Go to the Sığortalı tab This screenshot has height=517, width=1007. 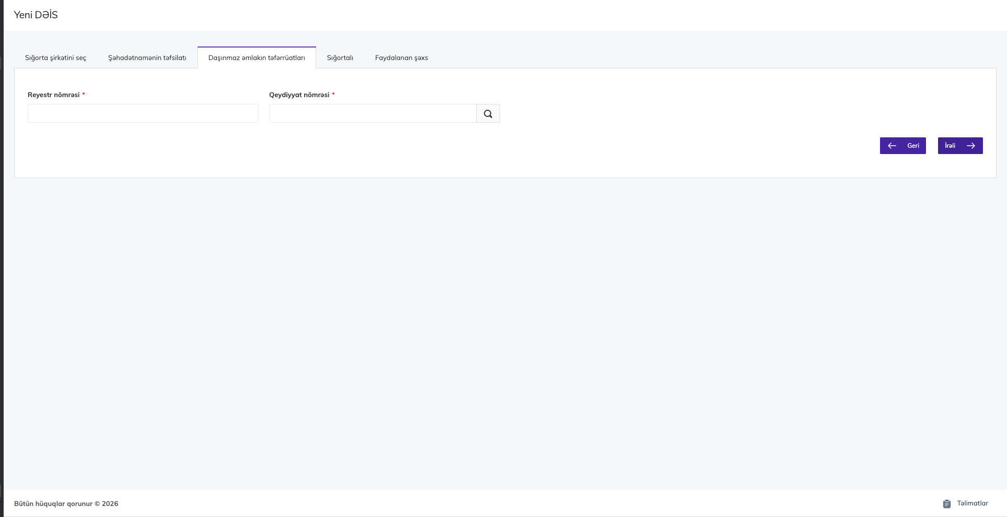(340, 58)
